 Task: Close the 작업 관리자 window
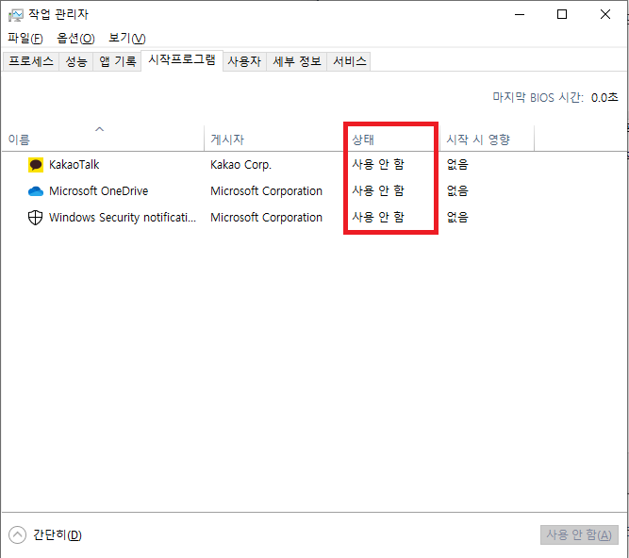pos(605,14)
